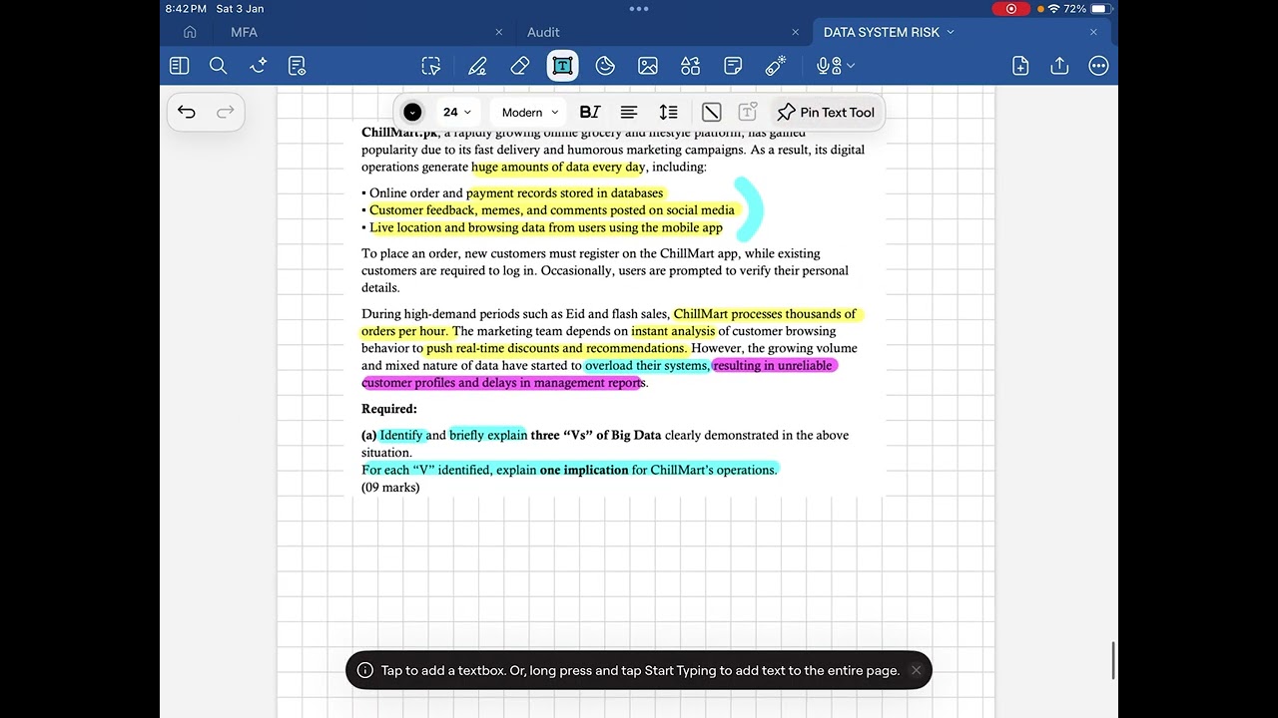
Task: Go to the home library
Action: (x=190, y=32)
